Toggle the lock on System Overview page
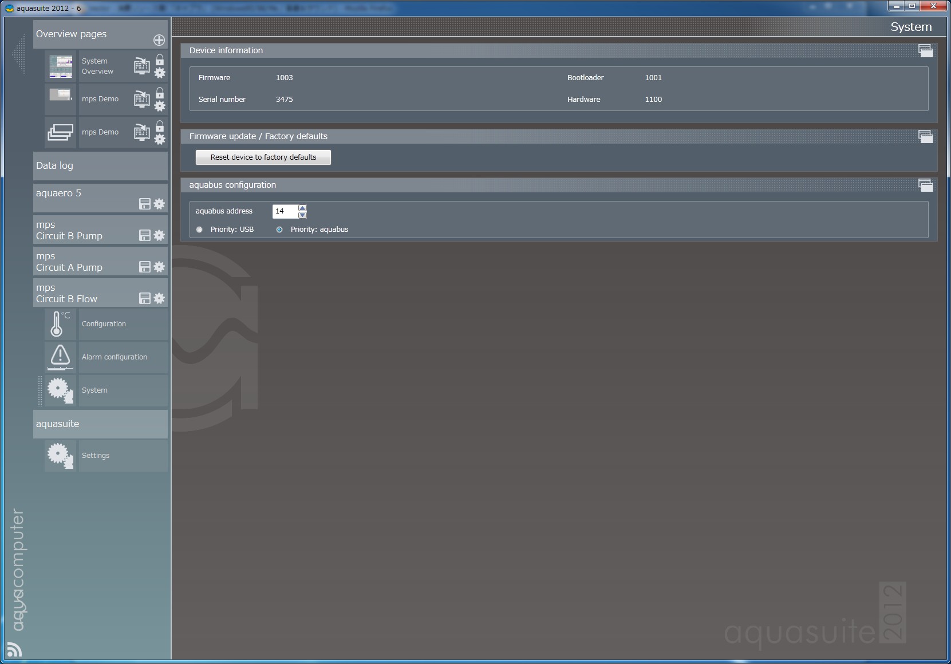This screenshot has width=951, height=664. (x=160, y=60)
